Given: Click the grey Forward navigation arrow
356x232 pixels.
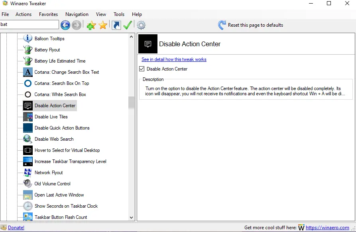Looking at the screenshot, I should point(77,25).
